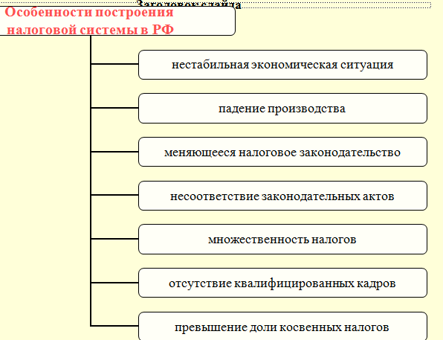Viewport: 443px width, 340px height.
Task: Click the box 'нестабильная экономическая ситуация'
Action: pyautogui.click(x=282, y=65)
